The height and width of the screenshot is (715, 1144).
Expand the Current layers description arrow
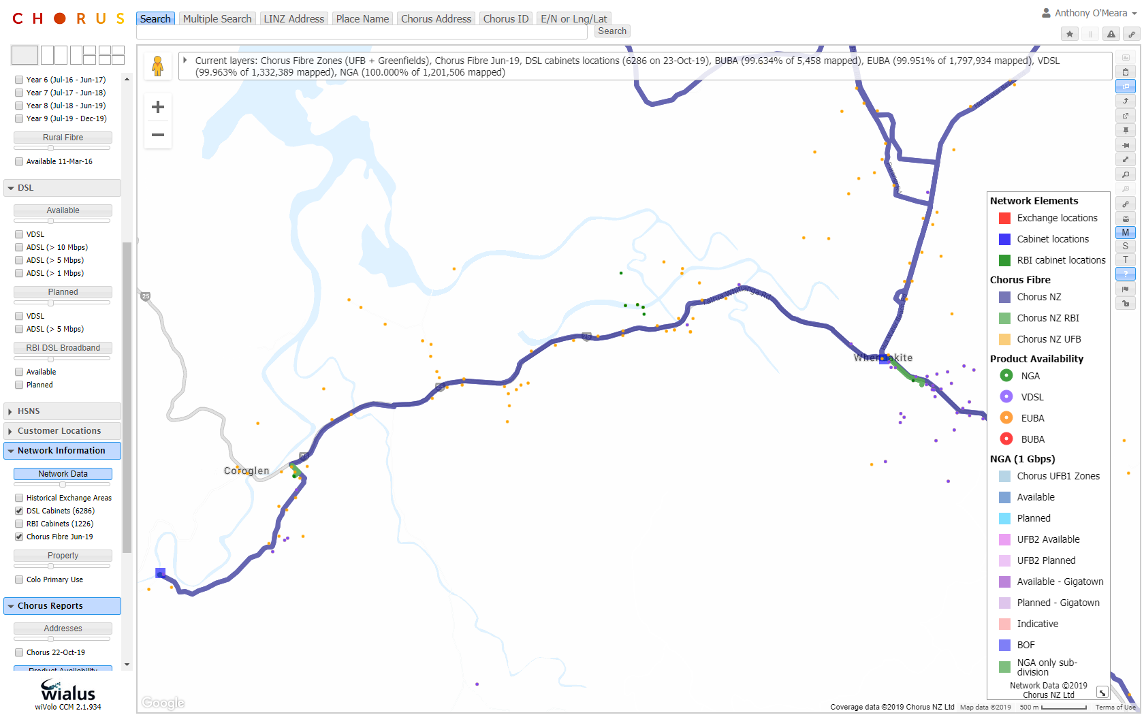coord(185,61)
